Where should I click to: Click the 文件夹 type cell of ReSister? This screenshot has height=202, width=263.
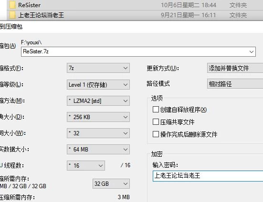point(238,5)
